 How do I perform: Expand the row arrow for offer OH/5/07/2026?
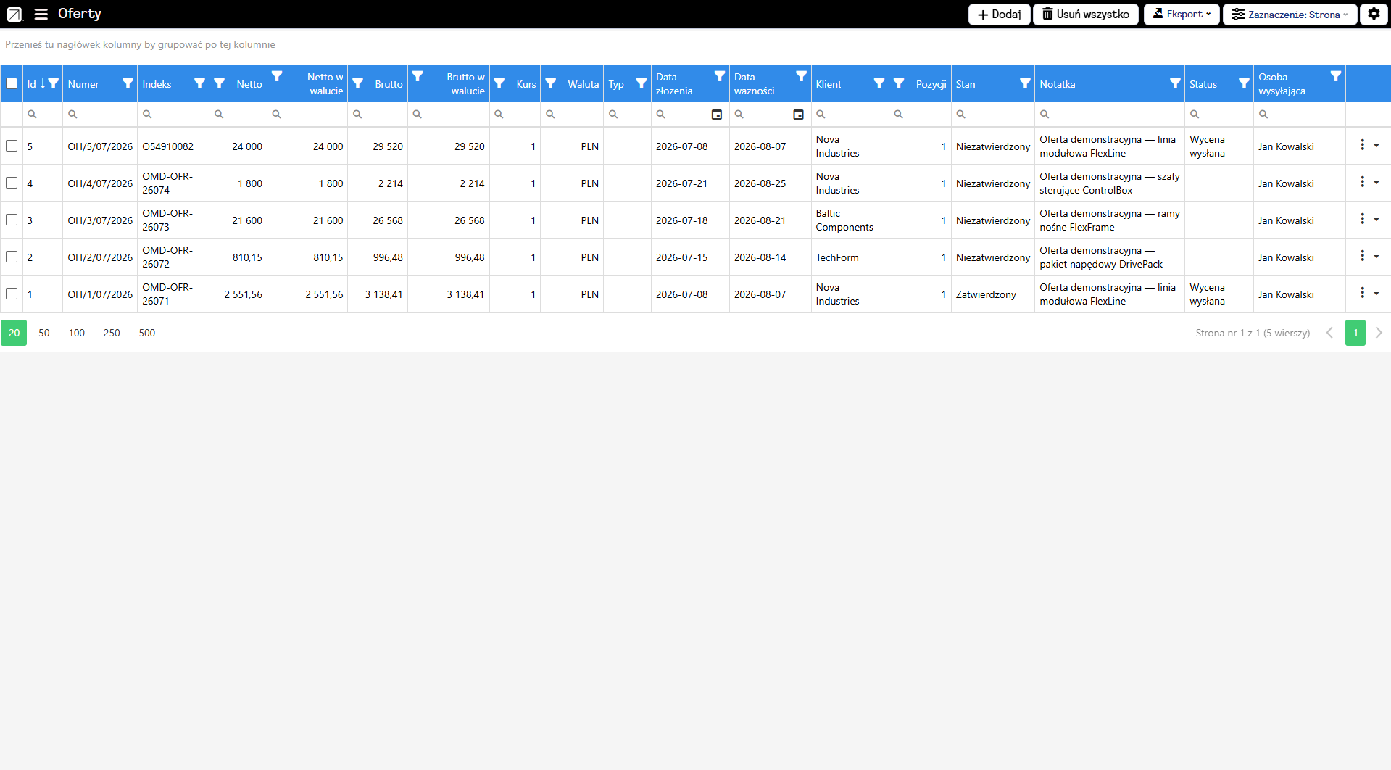(1376, 146)
